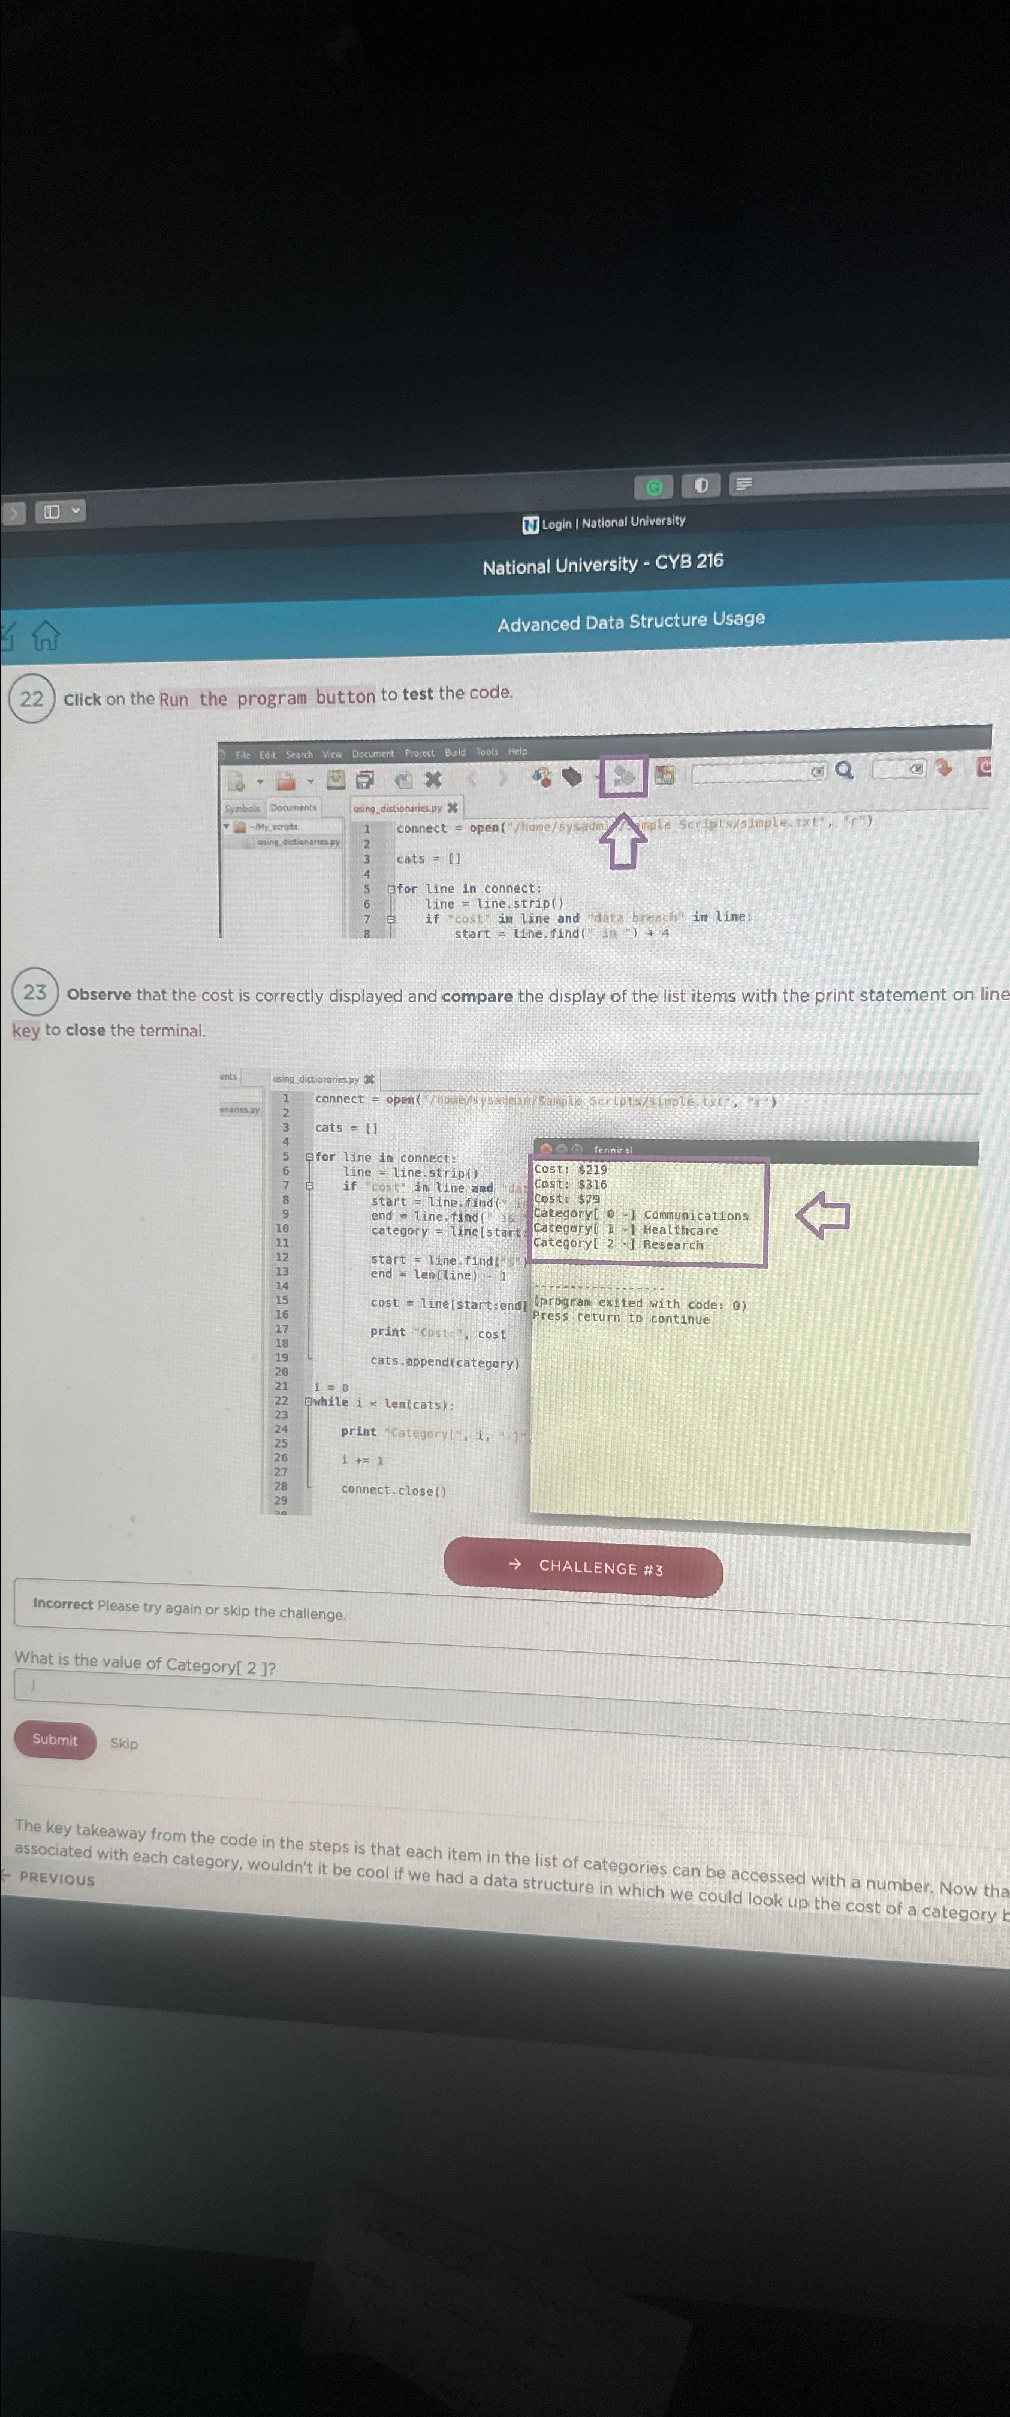This screenshot has width=1010, height=2417.
Task: Click the New file icon in Geany toolbar
Action: [237, 782]
